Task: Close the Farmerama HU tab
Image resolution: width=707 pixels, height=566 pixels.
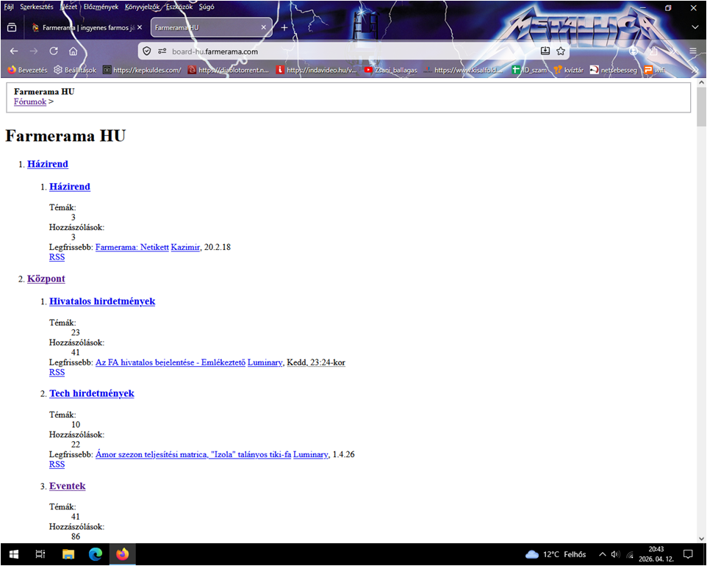Action: coord(264,28)
